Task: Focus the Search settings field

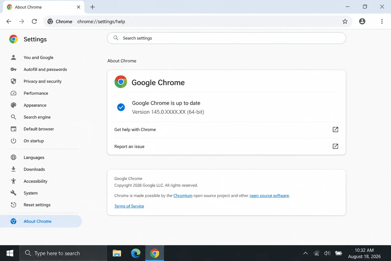Action: point(226,38)
